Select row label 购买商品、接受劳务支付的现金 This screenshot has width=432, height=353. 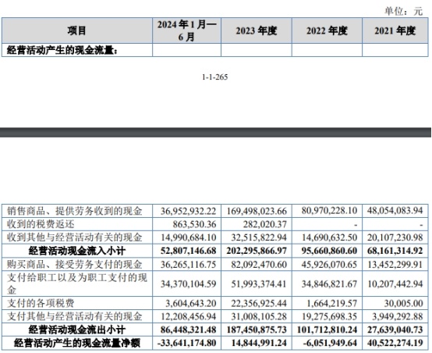tap(74, 265)
